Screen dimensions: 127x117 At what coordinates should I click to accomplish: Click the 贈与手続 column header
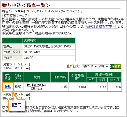click(x=8, y=77)
